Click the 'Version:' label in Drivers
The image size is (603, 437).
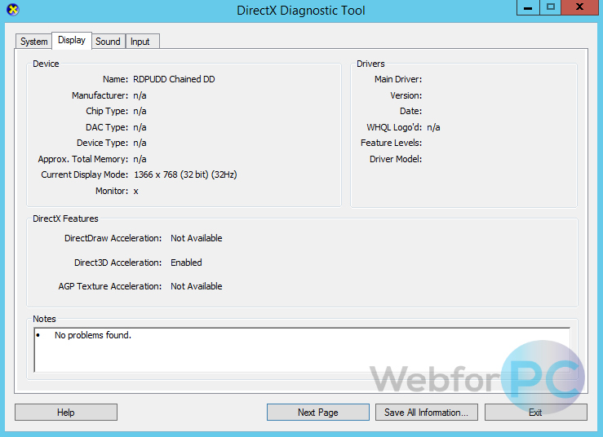pyautogui.click(x=406, y=95)
